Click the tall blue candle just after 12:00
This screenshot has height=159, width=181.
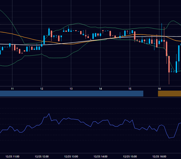click(44, 40)
